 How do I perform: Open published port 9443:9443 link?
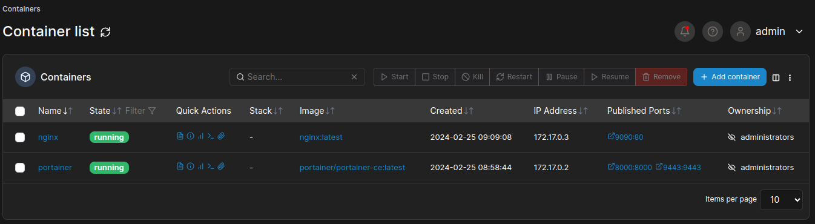point(678,168)
